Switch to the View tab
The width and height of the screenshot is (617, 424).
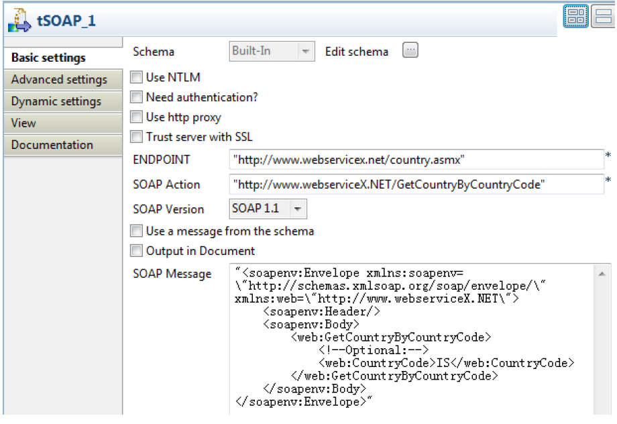(x=24, y=123)
